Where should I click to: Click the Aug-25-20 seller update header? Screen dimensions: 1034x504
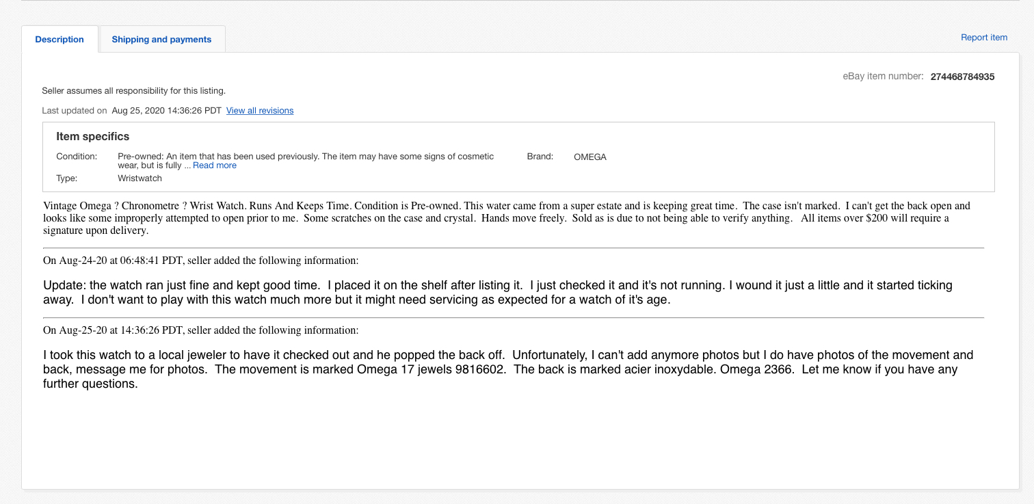200,330
